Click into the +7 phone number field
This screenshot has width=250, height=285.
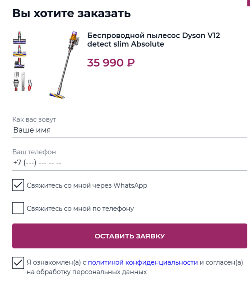coord(130,163)
